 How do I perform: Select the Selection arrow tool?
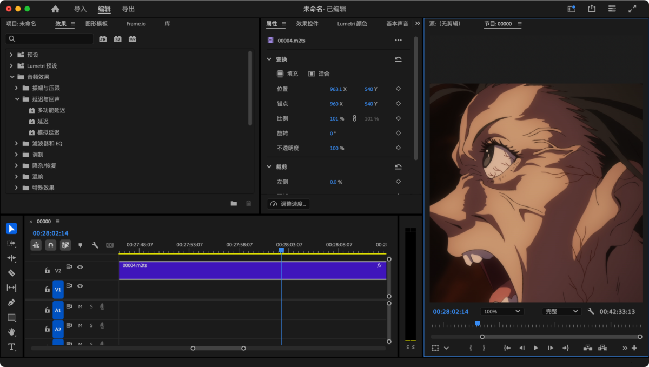pos(11,229)
